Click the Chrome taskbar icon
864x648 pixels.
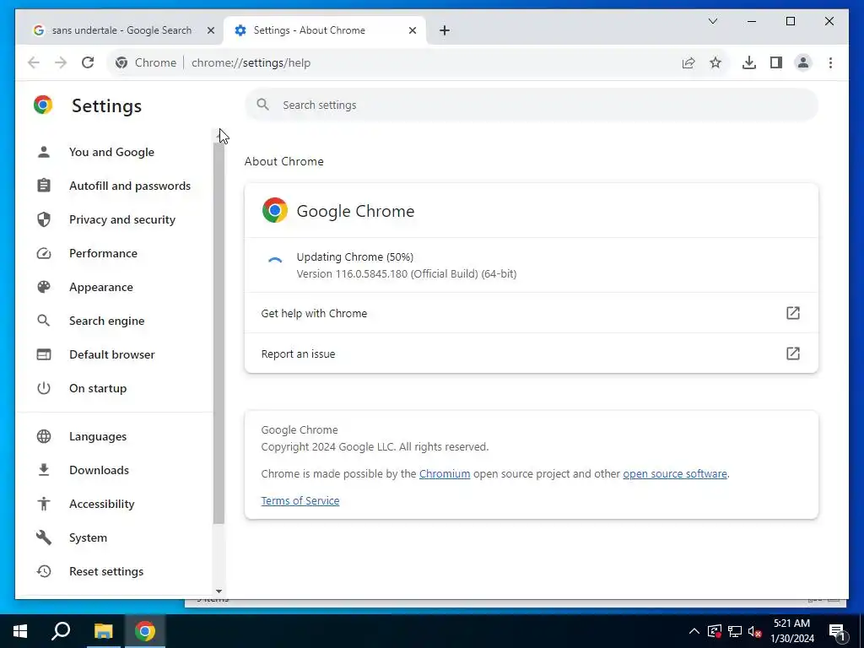pyautogui.click(x=145, y=631)
